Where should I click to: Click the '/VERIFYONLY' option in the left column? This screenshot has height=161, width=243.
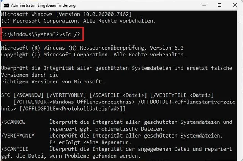pos(17,136)
